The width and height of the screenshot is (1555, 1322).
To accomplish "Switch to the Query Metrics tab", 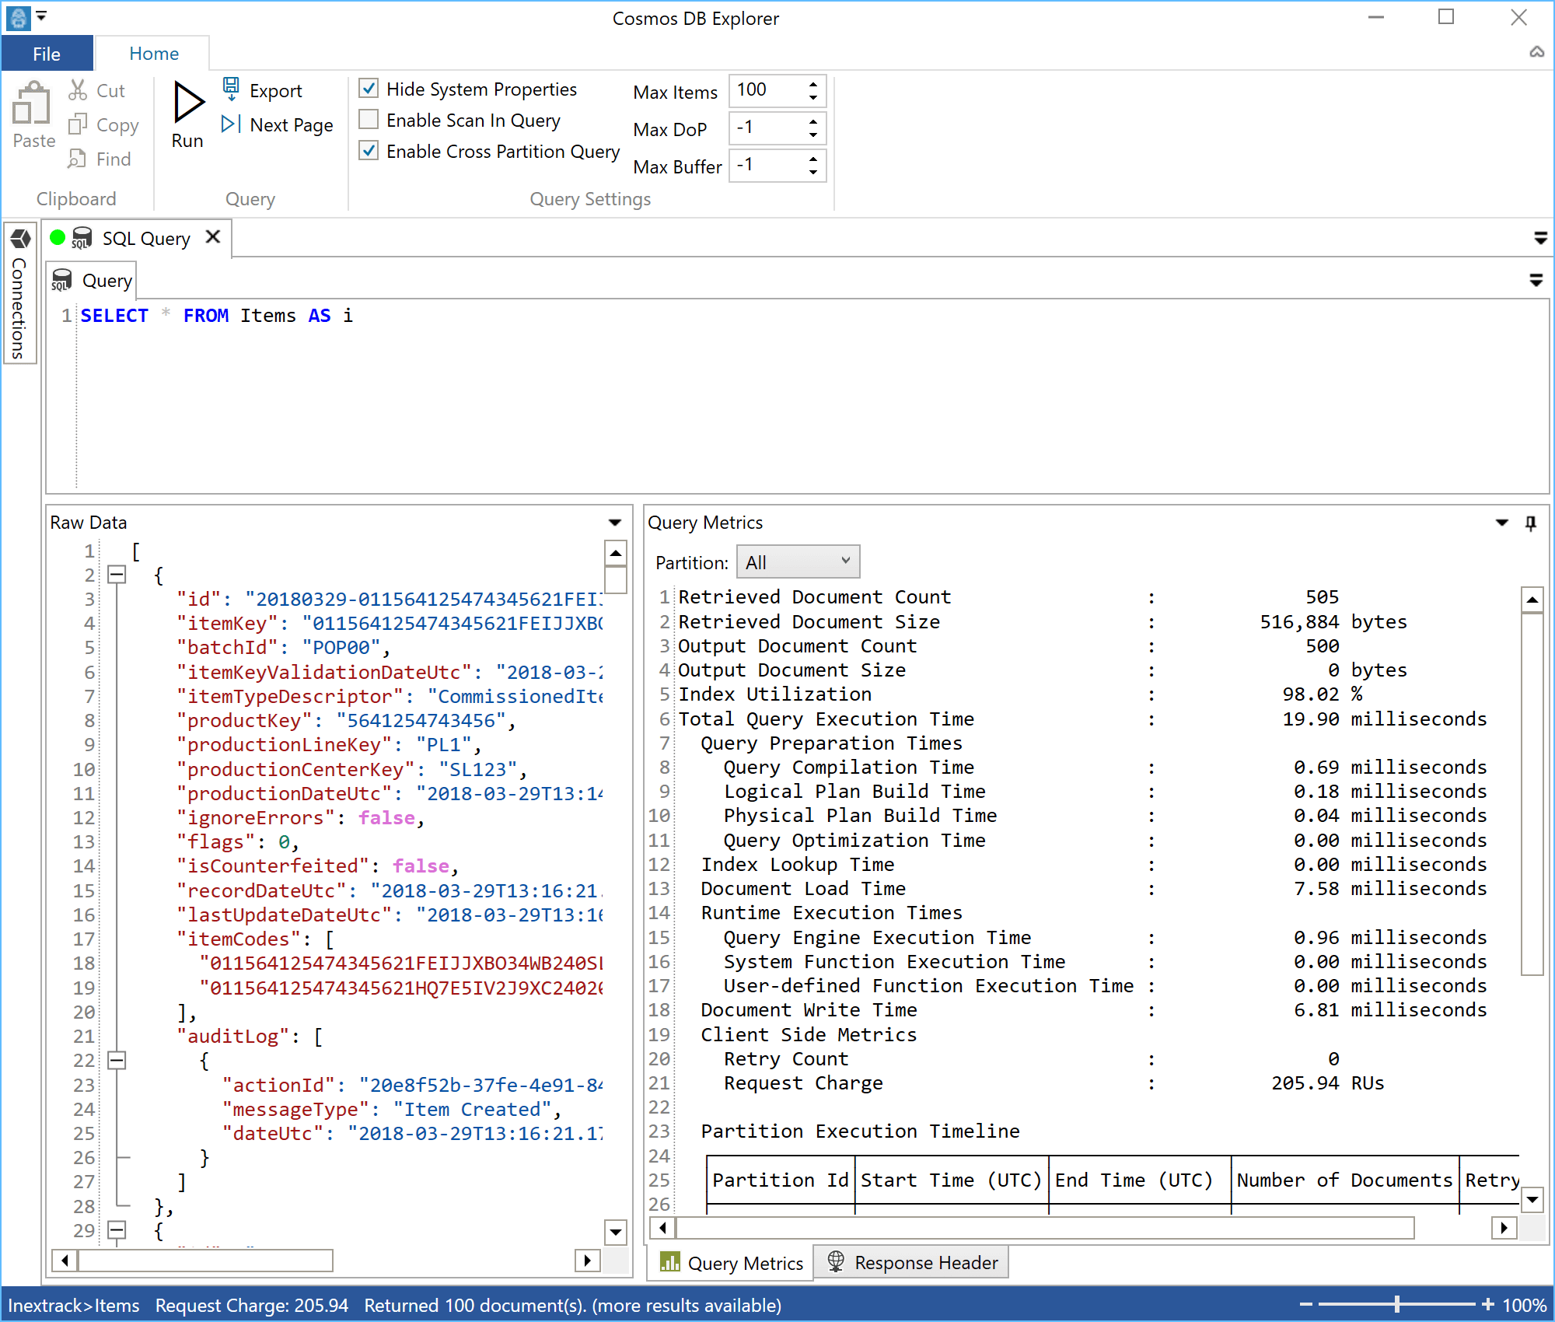I will pyautogui.click(x=731, y=1262).
